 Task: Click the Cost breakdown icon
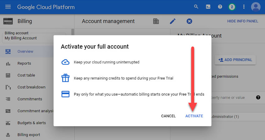pos(8,87)
